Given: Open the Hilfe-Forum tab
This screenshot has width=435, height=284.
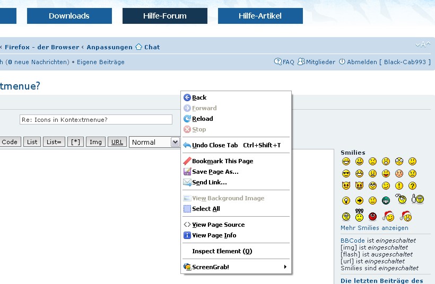Looking at the screenshot, I should (x=164, y=16).
